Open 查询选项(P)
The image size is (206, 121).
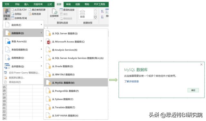23,82
